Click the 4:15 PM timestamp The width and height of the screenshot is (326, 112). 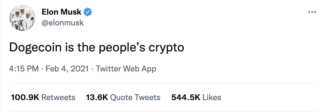coord(24,69)
